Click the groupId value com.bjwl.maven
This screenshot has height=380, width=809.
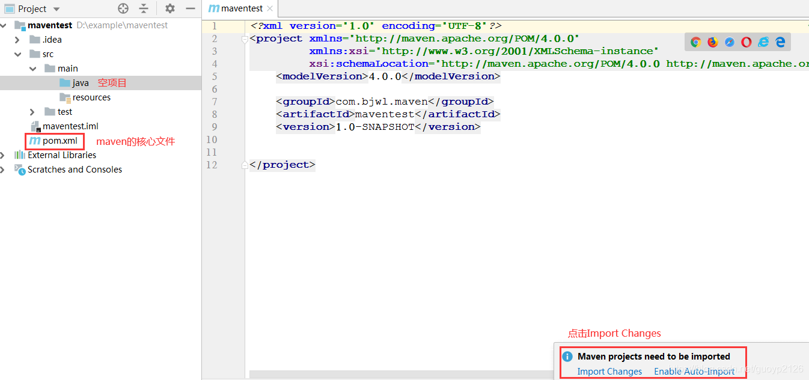tap(382, 102)
